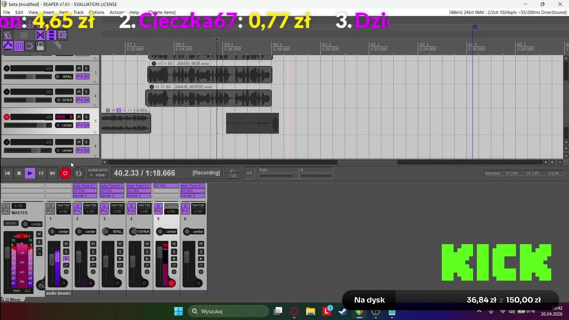Open Nectar 3 on mixer track 6
569x320 pixels.
click(x=193, y=196)
